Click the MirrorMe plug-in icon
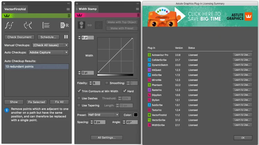 (x=149, y=80)
